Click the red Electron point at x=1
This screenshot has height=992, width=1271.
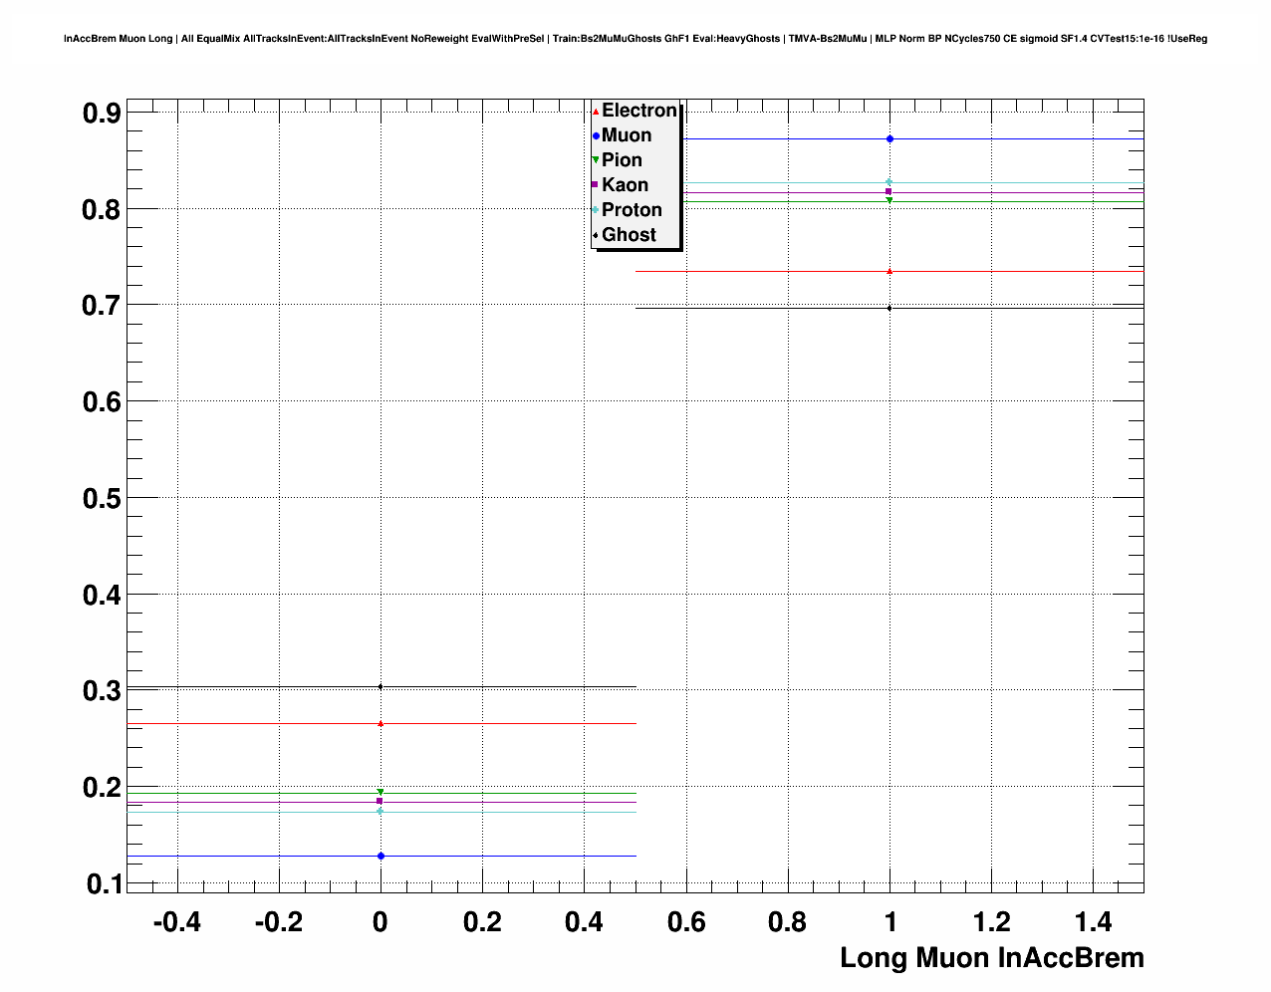(x=890, y=271)
